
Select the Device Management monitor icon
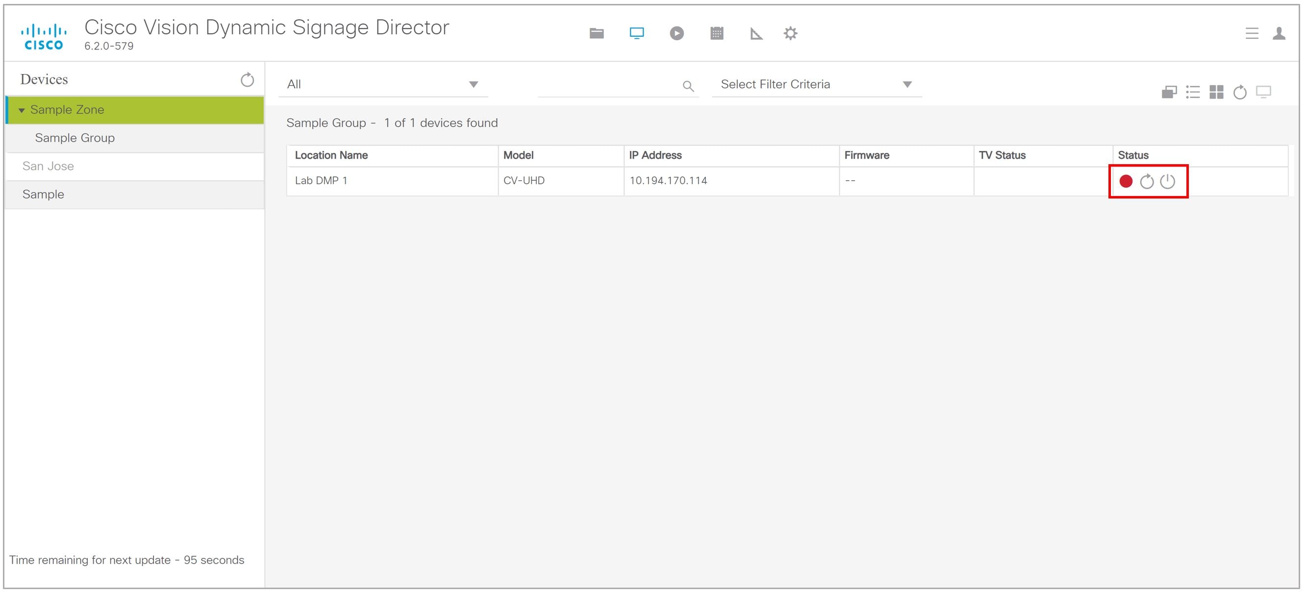pyautogui.click(x=636, y=33)
